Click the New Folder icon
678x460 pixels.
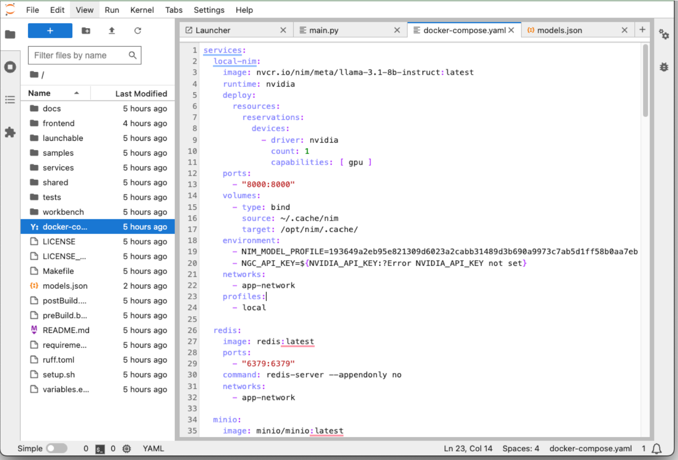(86, 30)
